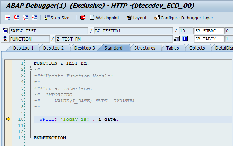Click the Update Function Module comment line
The image size is (233, 146).
click(x=73, y=76)
